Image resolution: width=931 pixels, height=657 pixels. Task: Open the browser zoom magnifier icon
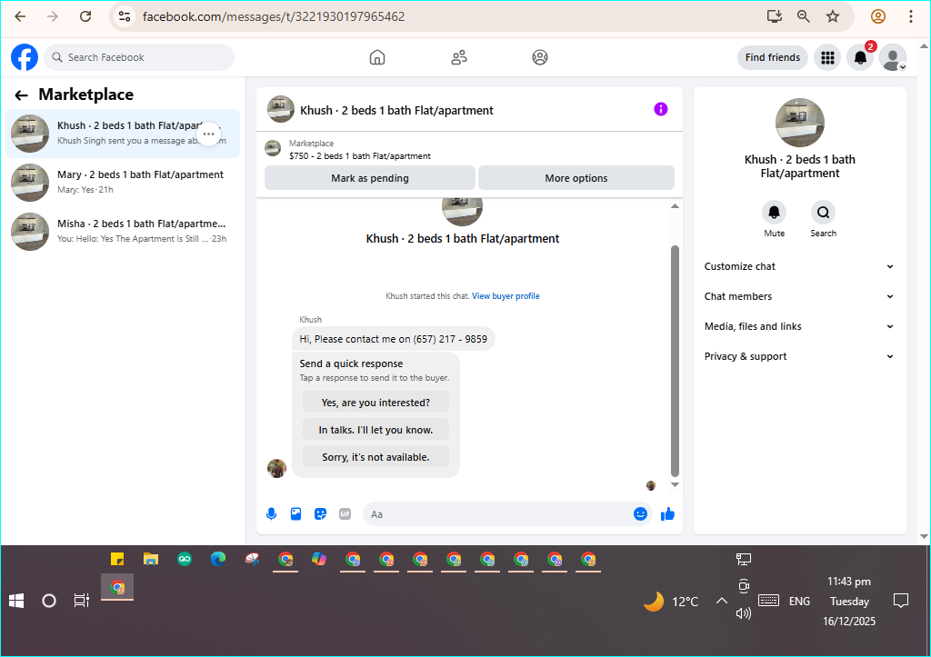(x=804, y=16)
